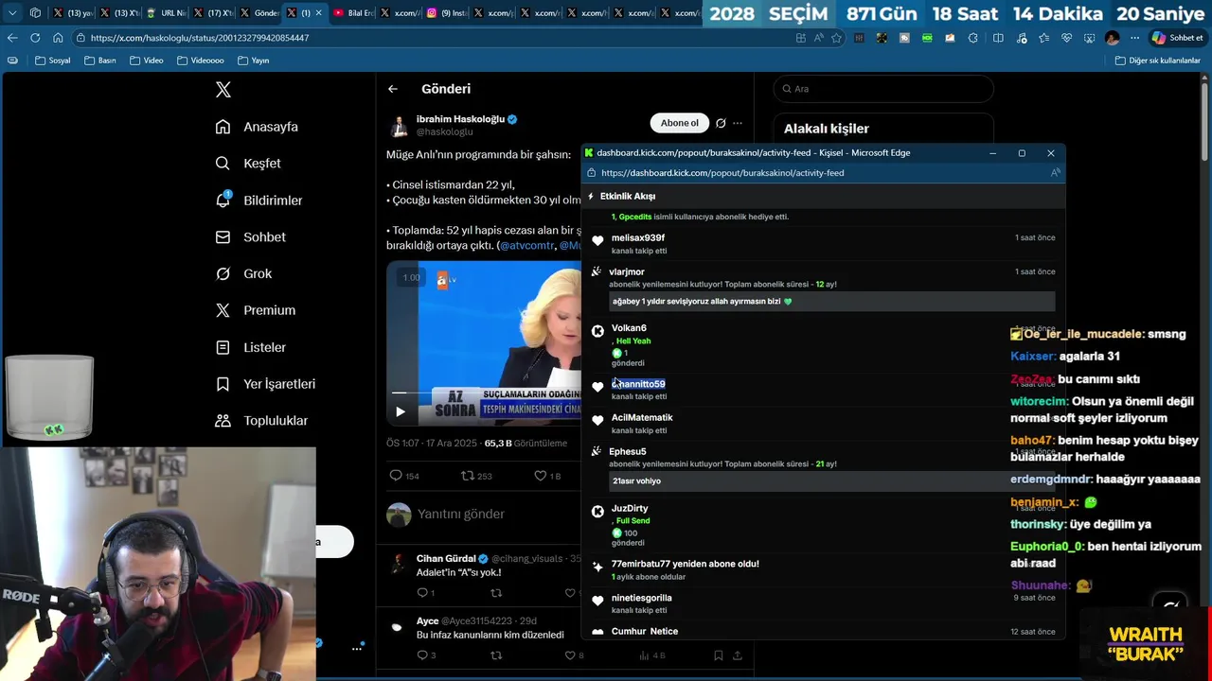The height and width of the screenshot is (681, 1212).
Task: Share Ayce's comment
Action: [x=737, y=655]
